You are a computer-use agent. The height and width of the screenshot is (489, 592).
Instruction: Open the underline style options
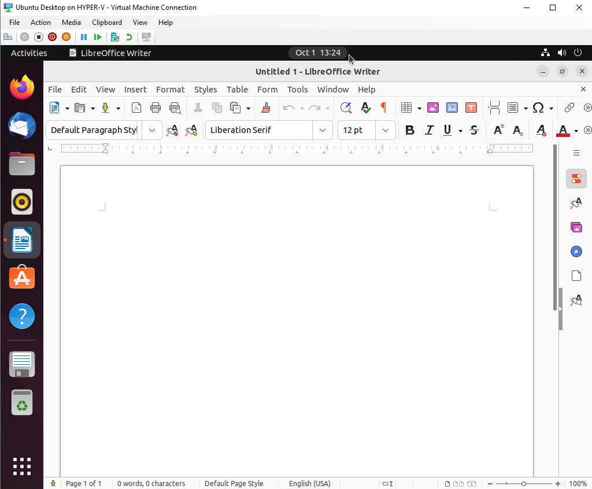click(x=461, y=130)
